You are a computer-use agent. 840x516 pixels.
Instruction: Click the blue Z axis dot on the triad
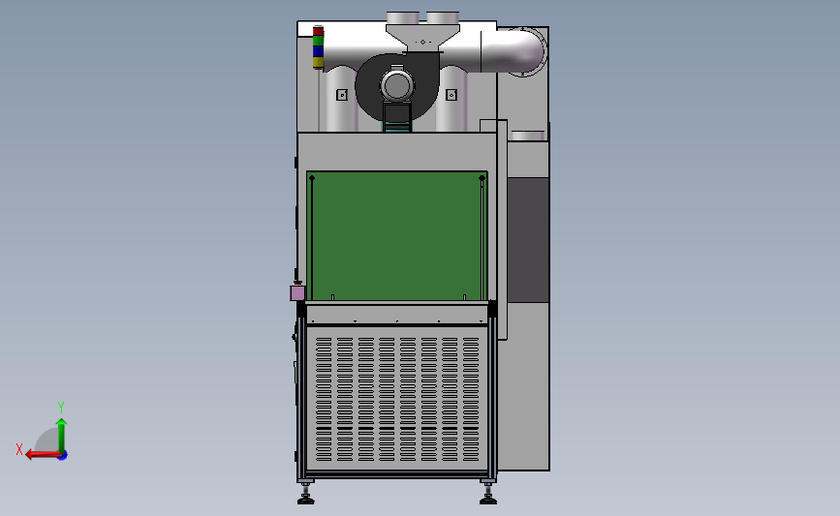coord(63,456)
